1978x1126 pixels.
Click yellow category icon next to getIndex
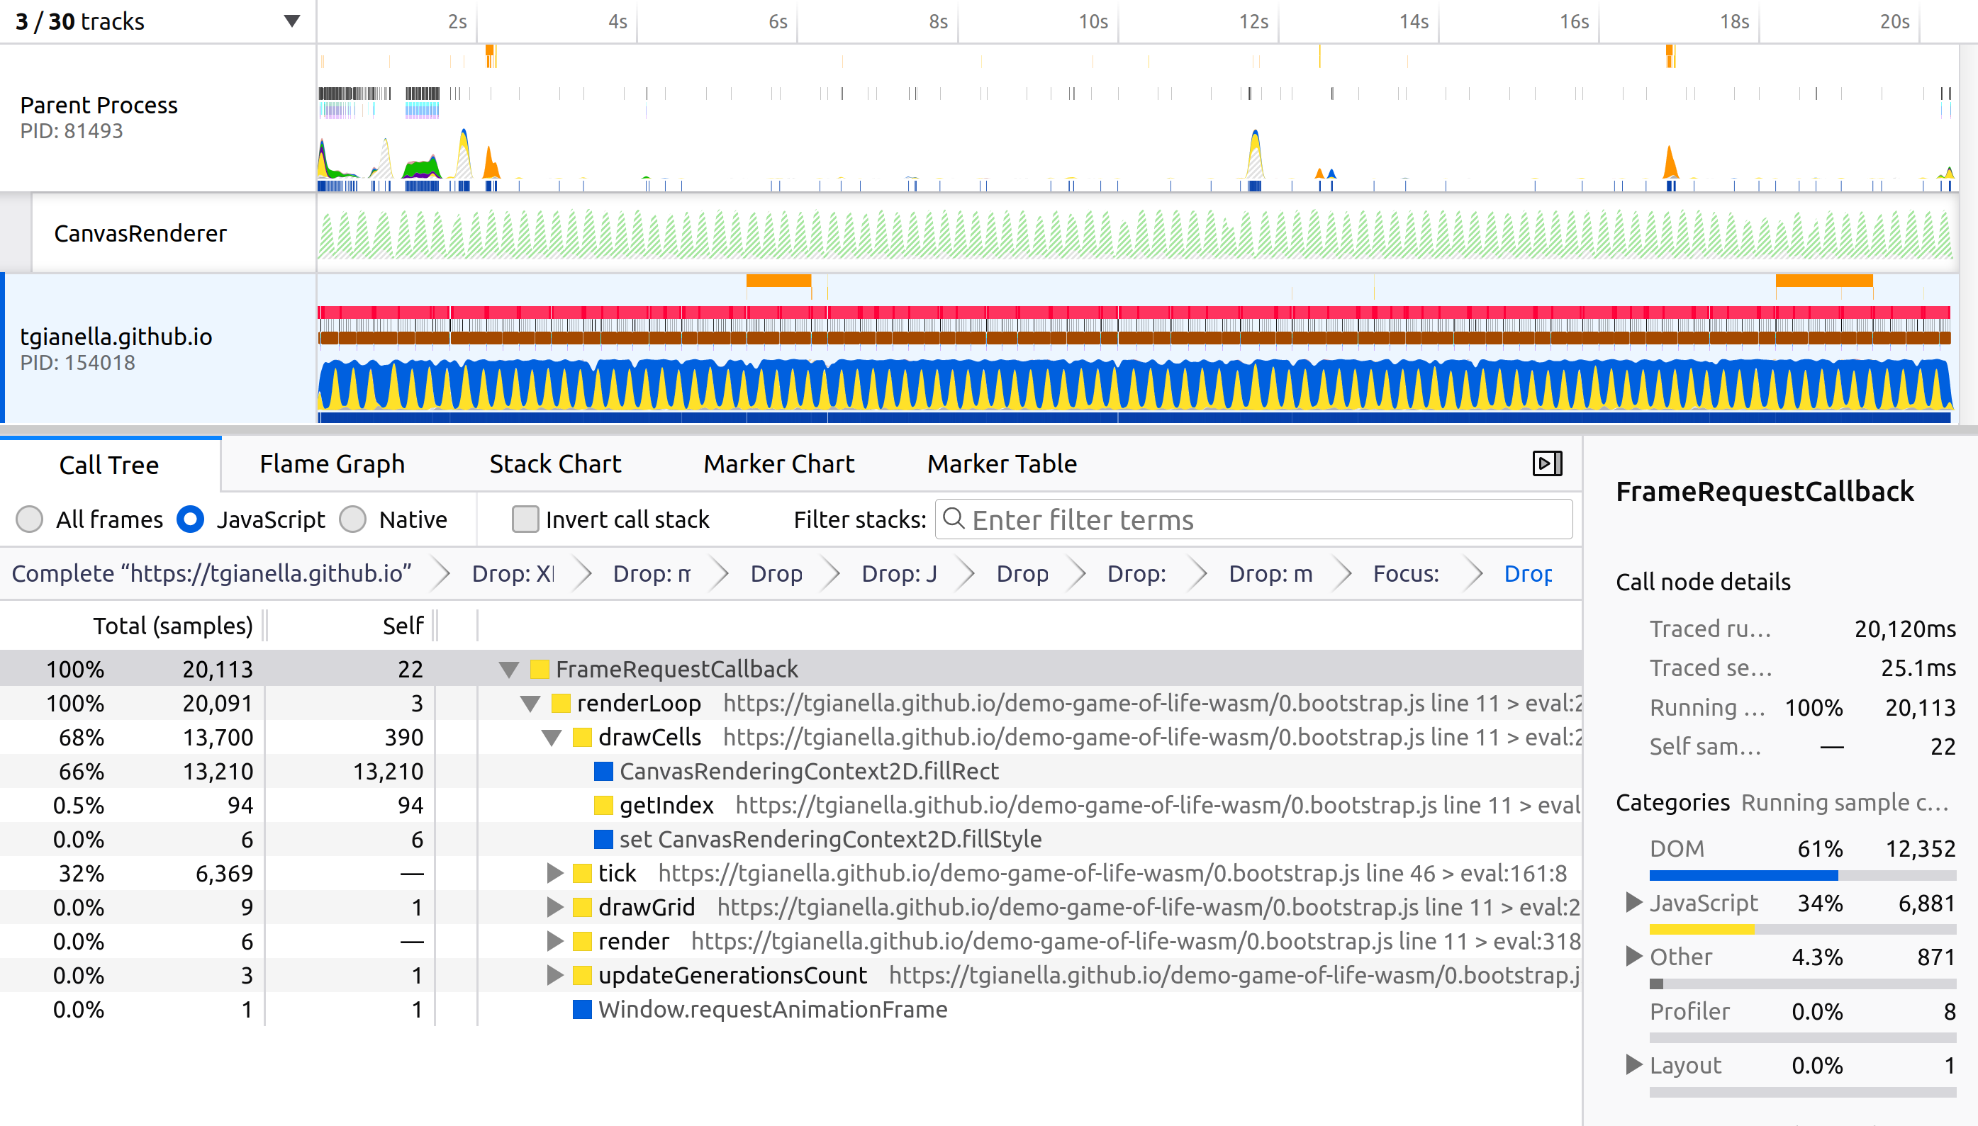[x=603, y=805]
